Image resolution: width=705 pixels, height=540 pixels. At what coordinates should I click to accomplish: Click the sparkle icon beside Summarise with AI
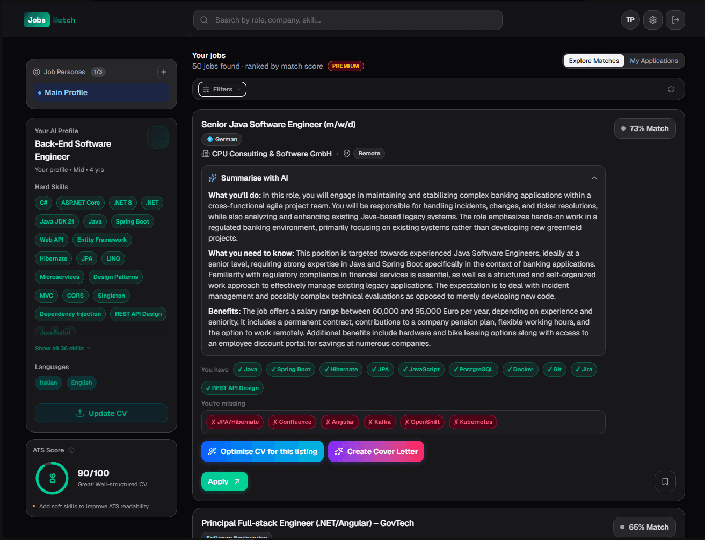[213, 178]
